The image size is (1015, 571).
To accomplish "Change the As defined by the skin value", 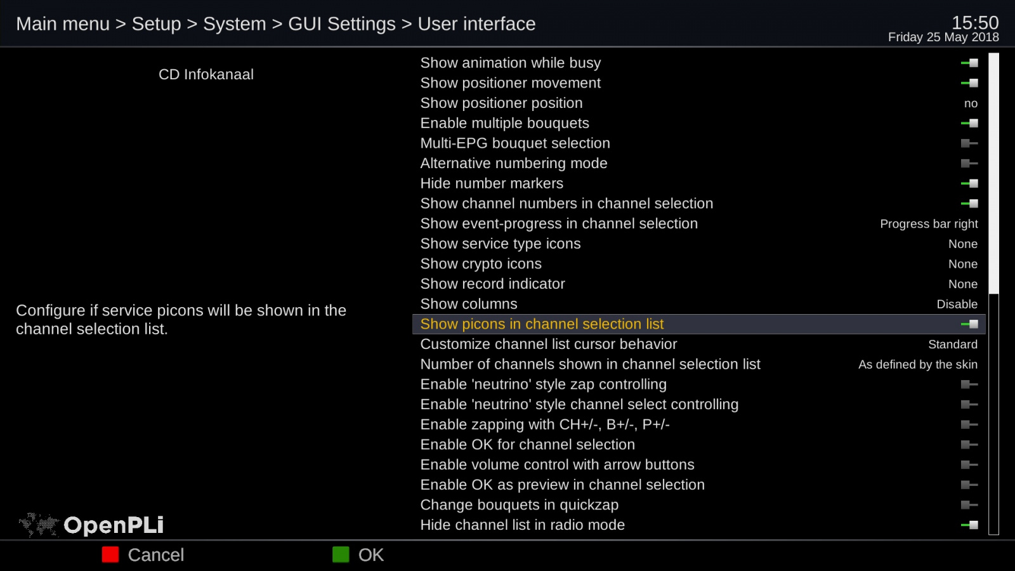I will [917, 365].
